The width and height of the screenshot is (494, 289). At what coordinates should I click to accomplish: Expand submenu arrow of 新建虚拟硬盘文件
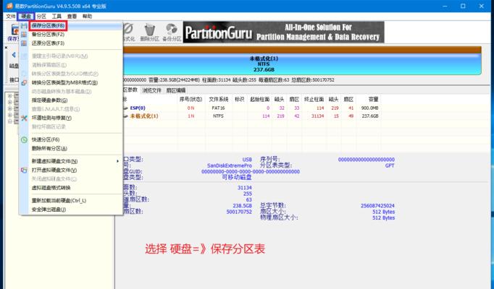[117, 161]
